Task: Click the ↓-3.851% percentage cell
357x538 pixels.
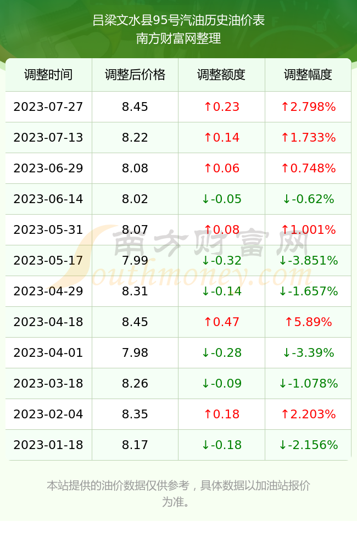Action: (x=308, y=260)
